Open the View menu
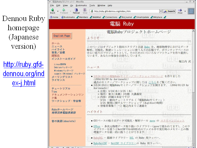 [x=65, y=6]
